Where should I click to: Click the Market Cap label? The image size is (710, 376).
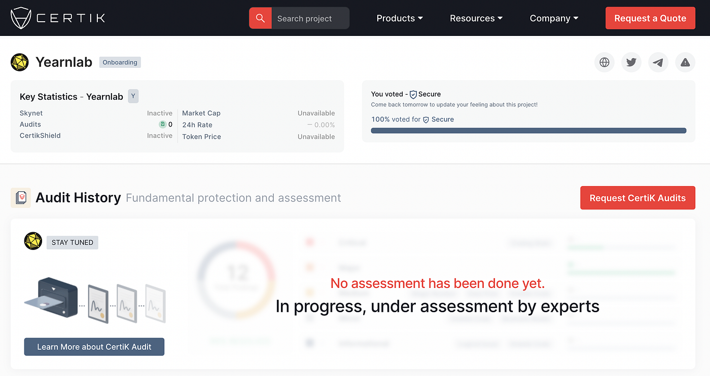(201, 113)
